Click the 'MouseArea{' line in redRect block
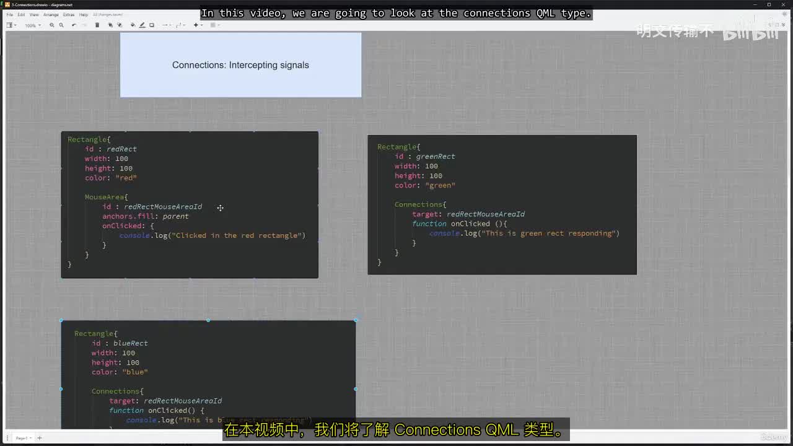 point(107,197)
